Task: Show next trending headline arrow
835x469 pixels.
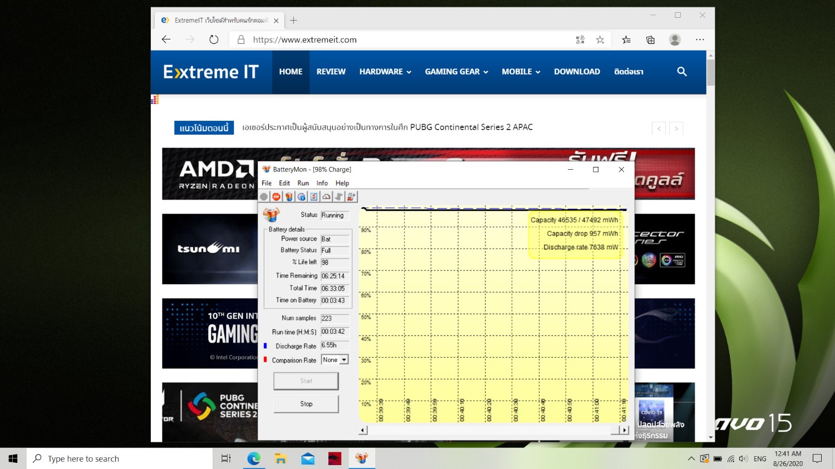Action: (676, 129)
